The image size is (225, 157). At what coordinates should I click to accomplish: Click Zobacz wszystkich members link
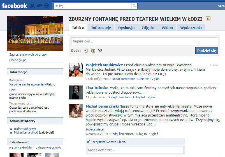48,148
